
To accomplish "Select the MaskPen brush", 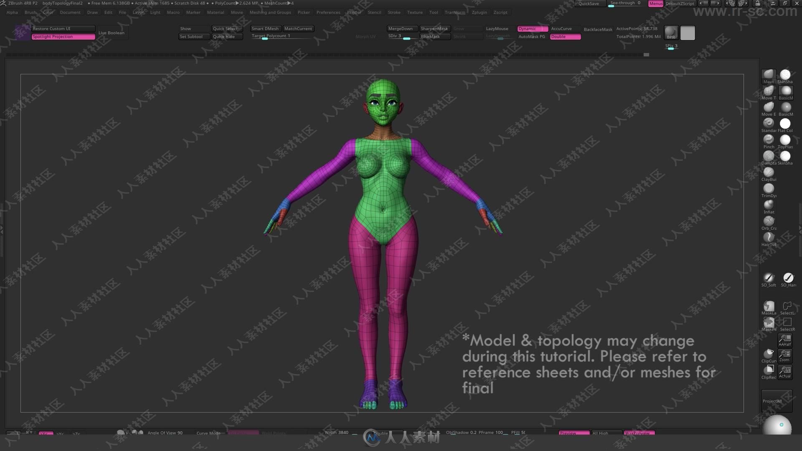I will 769,324.
